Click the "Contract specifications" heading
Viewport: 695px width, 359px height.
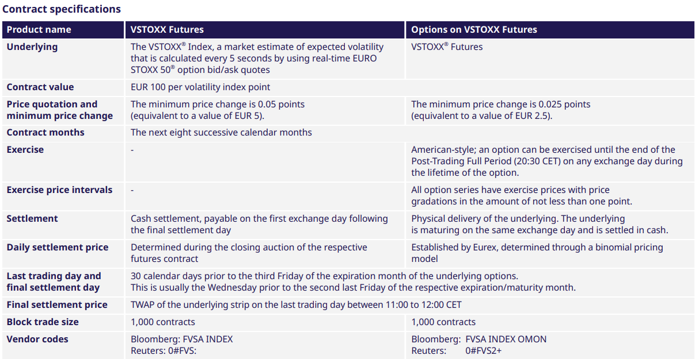pyautogui.click(x=62, y=9)
